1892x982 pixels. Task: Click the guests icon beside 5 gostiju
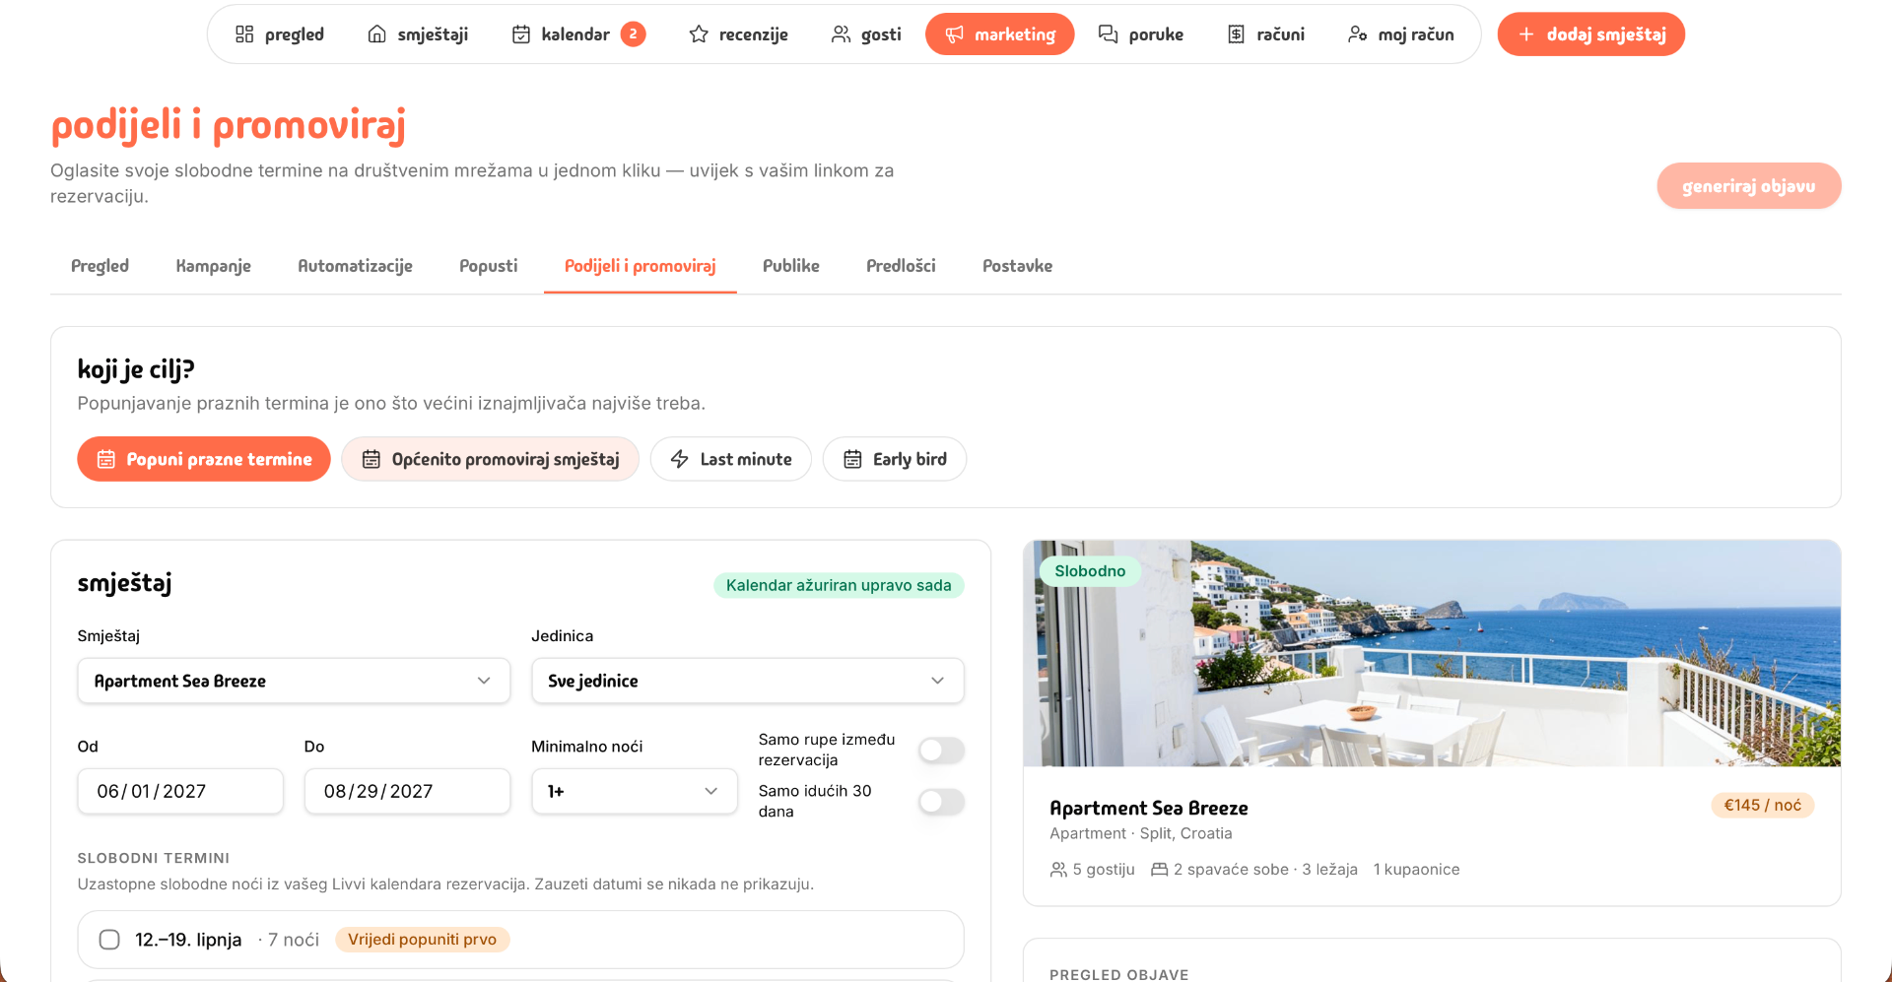coord(1058,870)
